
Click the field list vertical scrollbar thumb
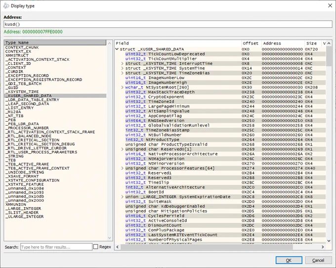(x=329, y=56)
